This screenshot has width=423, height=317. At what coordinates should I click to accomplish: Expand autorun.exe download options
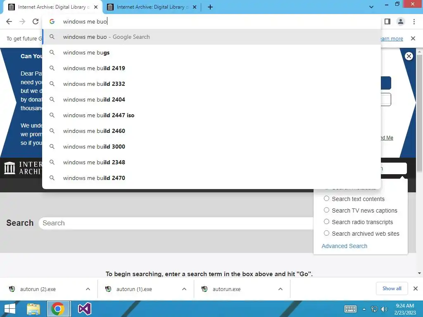[280, 289]
